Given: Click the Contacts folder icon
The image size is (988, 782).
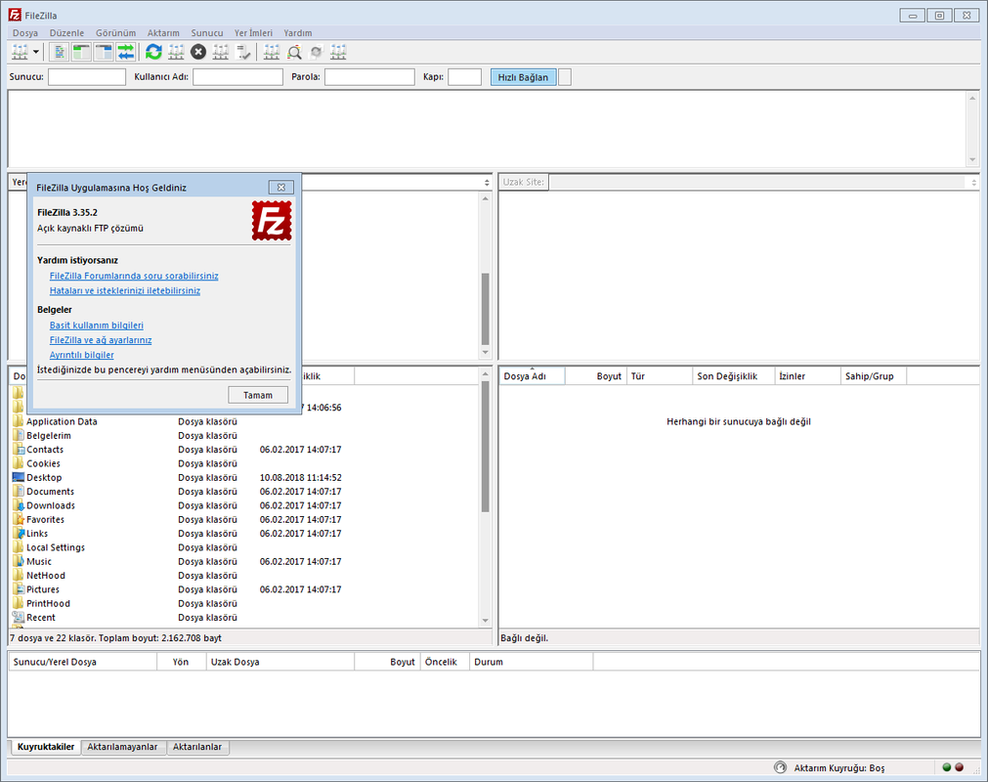Looking at the screenshot, I should tap(19, 450).
